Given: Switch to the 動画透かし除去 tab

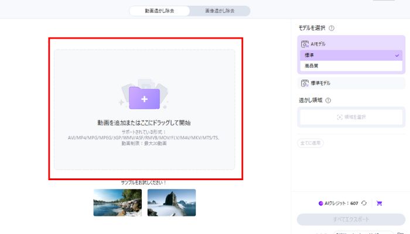Looking at the screenshot, I should 159,11.
